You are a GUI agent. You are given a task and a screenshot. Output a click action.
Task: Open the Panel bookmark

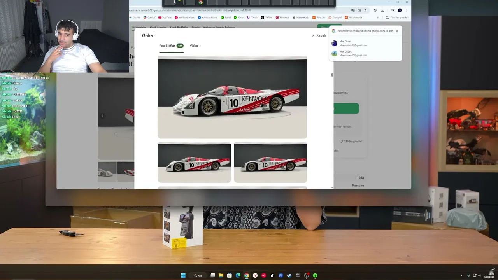tap(226, 17)
